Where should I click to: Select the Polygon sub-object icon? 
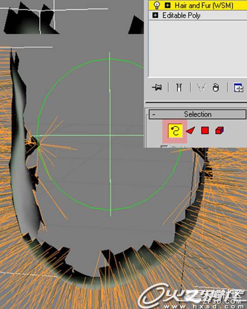(205, 131)
